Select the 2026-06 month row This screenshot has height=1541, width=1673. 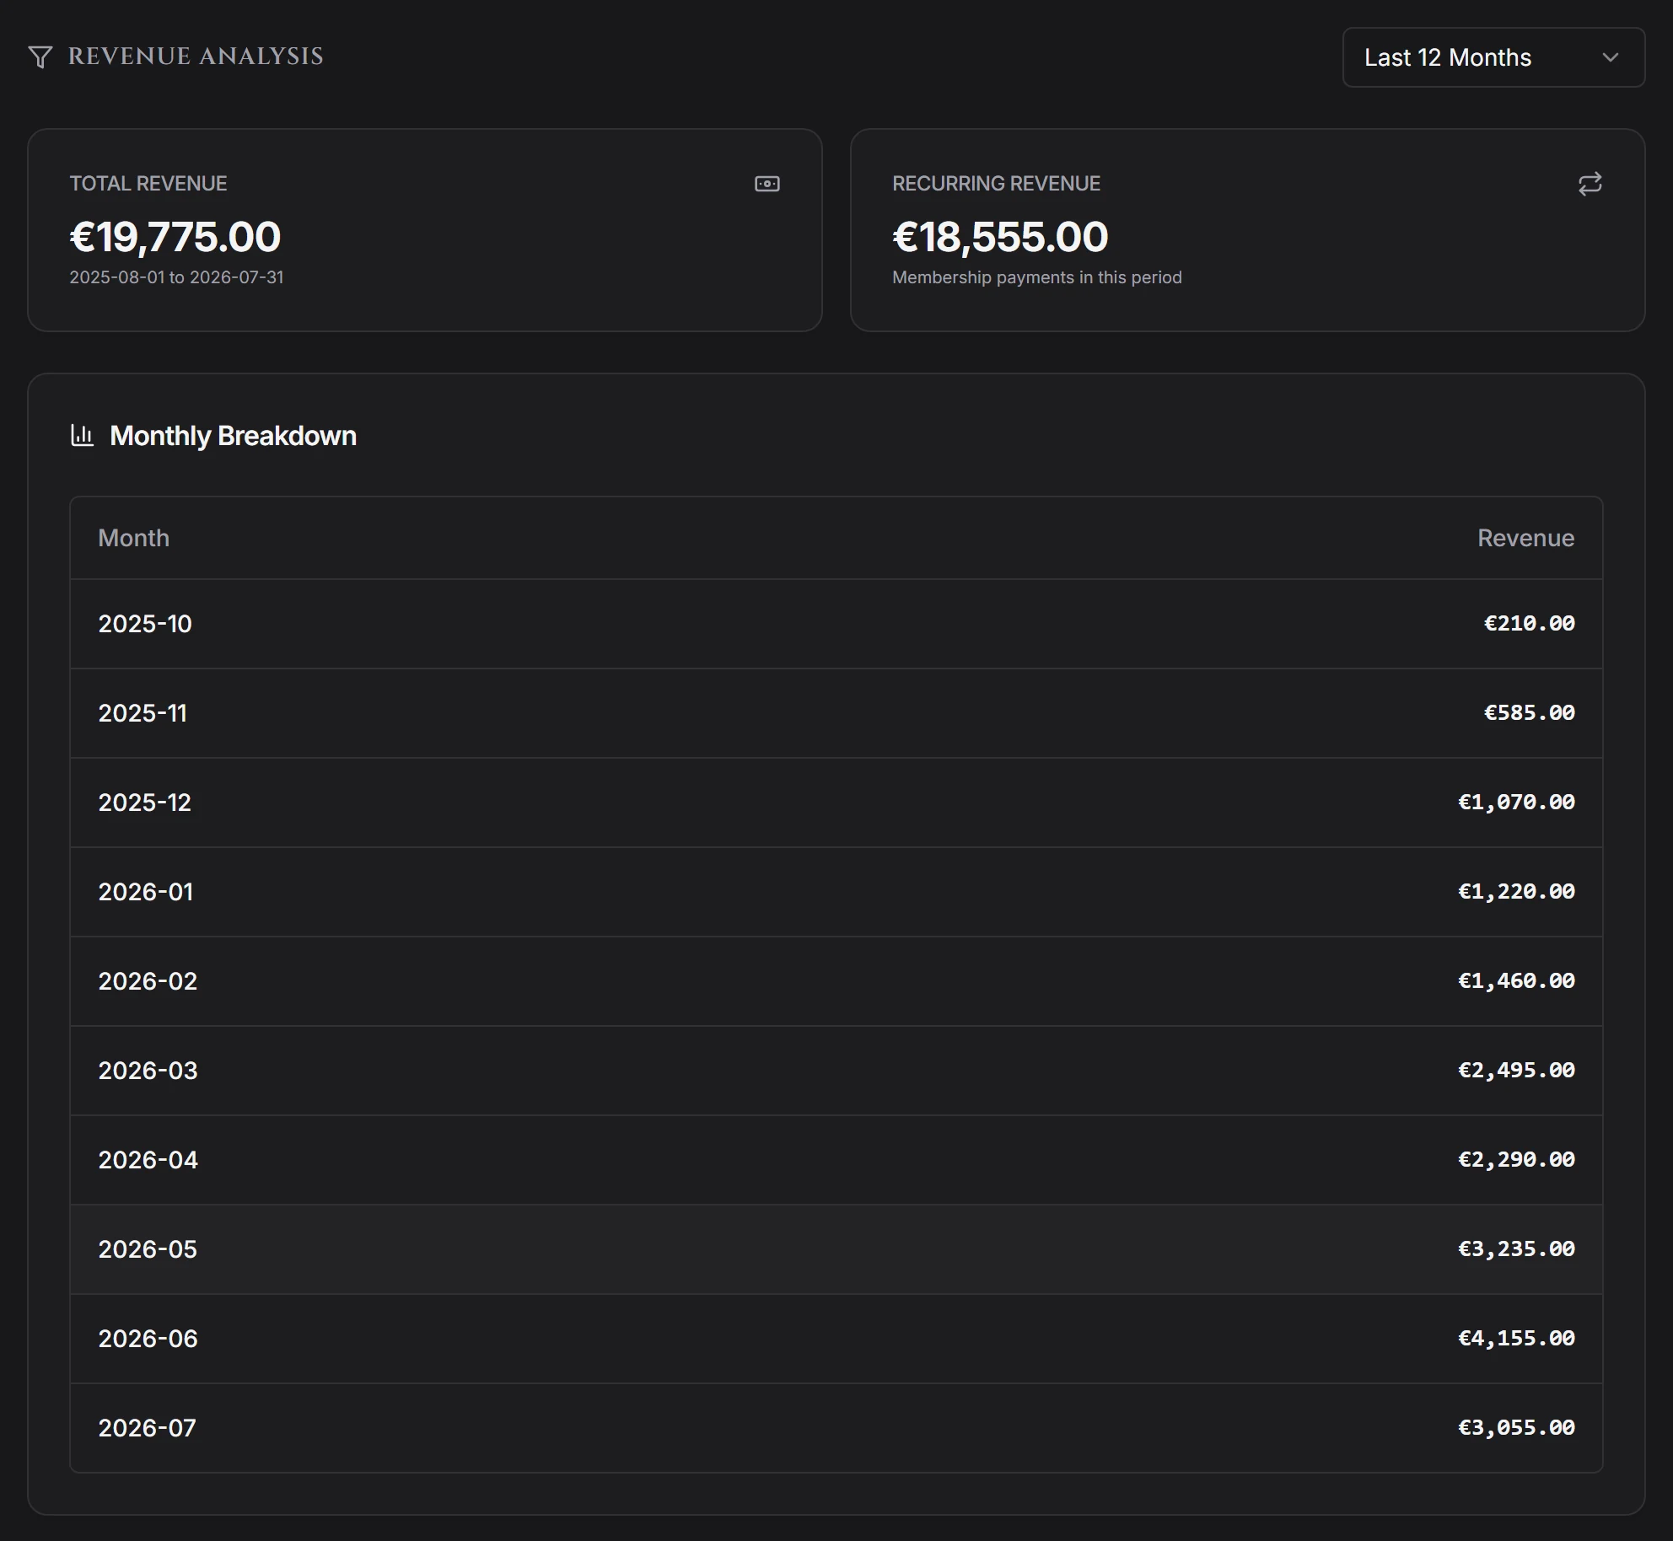coord(836,1339)
